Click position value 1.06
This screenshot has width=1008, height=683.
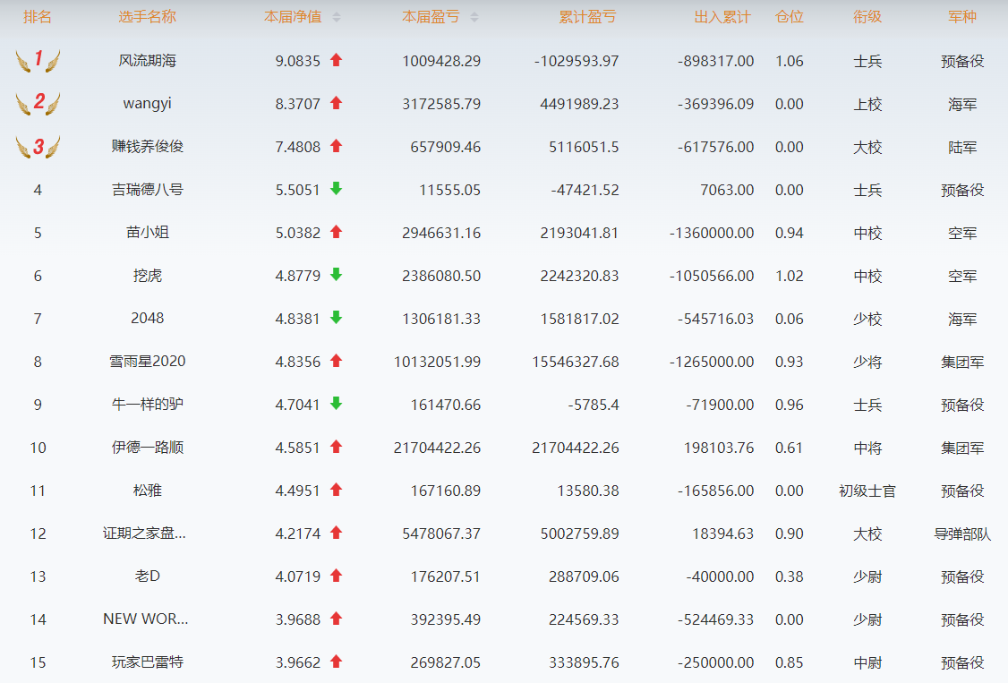click(x=790, y=61)
